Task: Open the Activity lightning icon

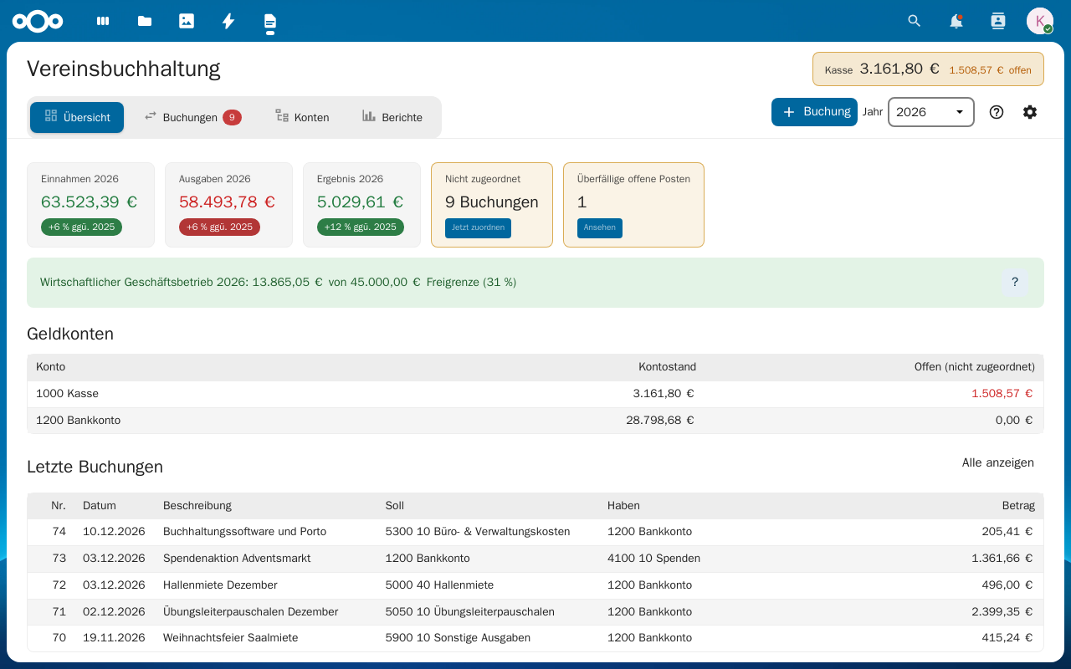Action: [228, 21]
